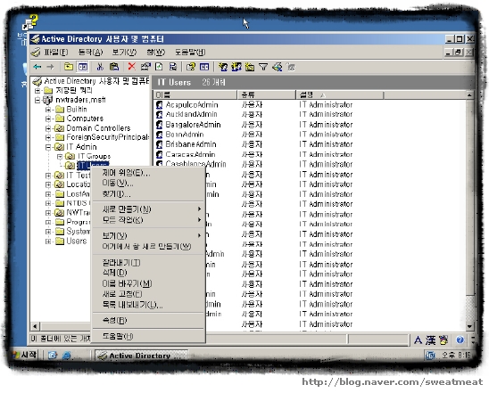This screenshot has width=489, height=401.
Task: Choose 삭제(D) in context menu
Action: (148, 273)
